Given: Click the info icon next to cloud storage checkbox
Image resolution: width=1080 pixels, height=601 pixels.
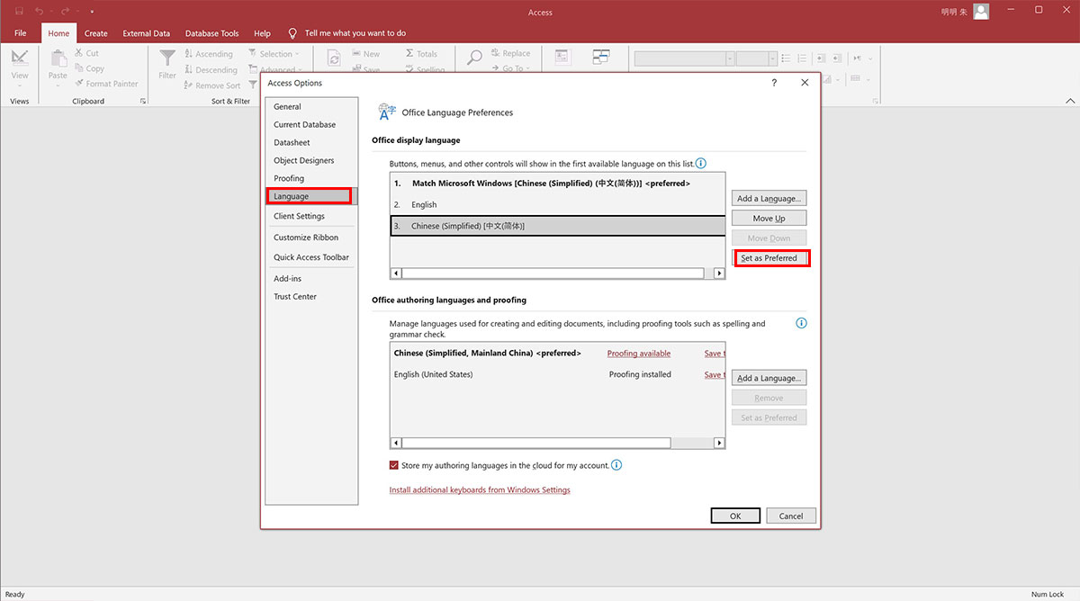Looking at the screenshot, I should tap(616, 465).
